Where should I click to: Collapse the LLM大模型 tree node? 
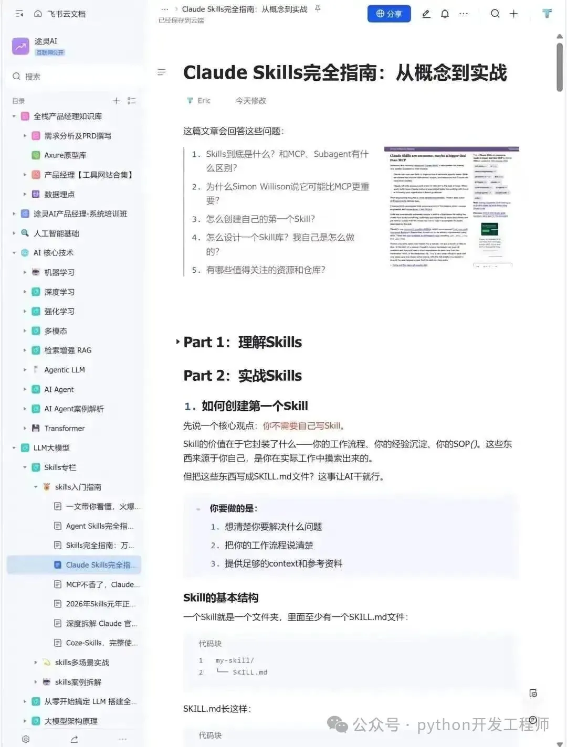(14, 448)
